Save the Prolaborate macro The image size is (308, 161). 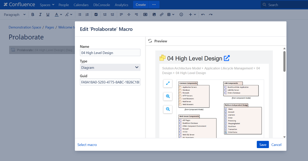[x=263, y=144]
